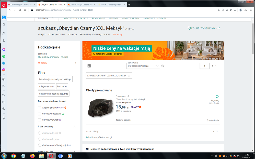Open Windows Start button
This screenshot has width=255, height=159.
click(x=4, y=156)
